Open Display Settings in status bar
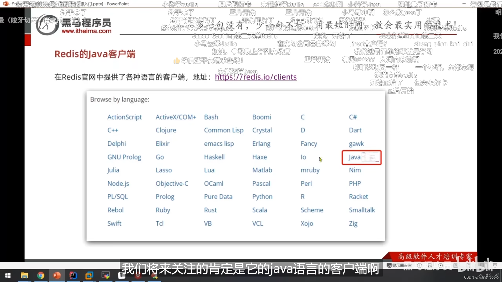502x282 pixels. tap(399, 266)
